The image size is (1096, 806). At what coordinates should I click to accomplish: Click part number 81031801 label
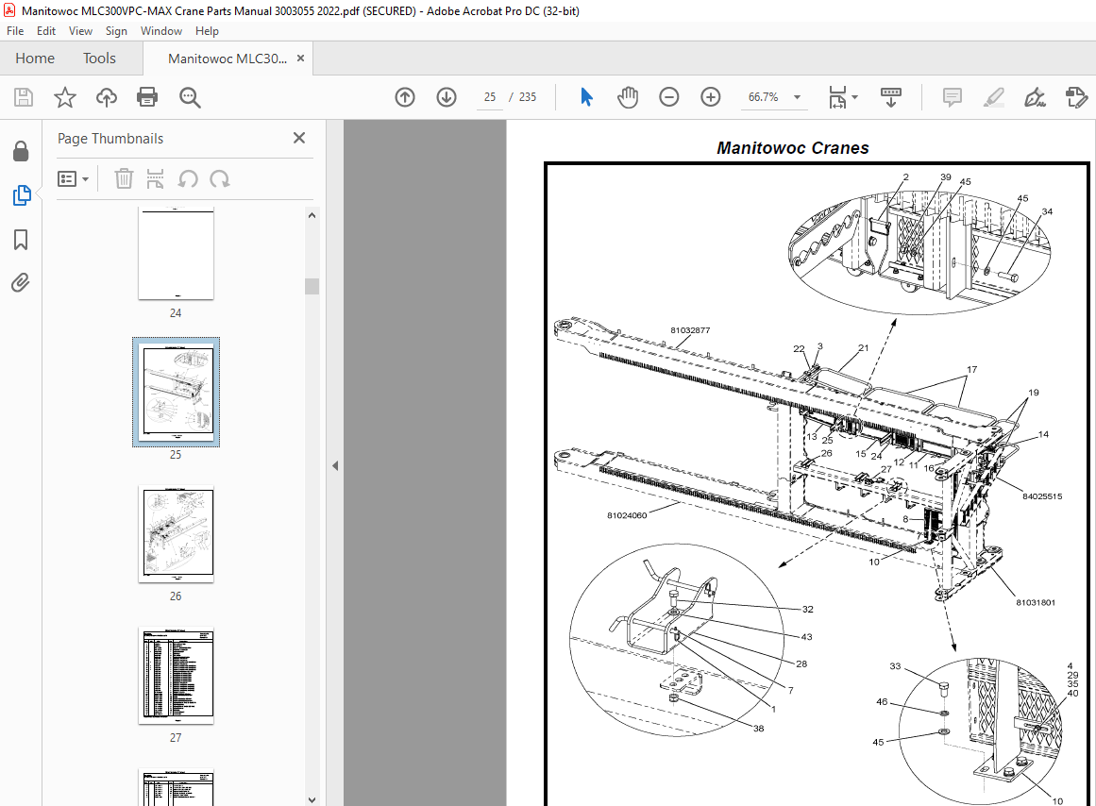(x=1036, y=602)
